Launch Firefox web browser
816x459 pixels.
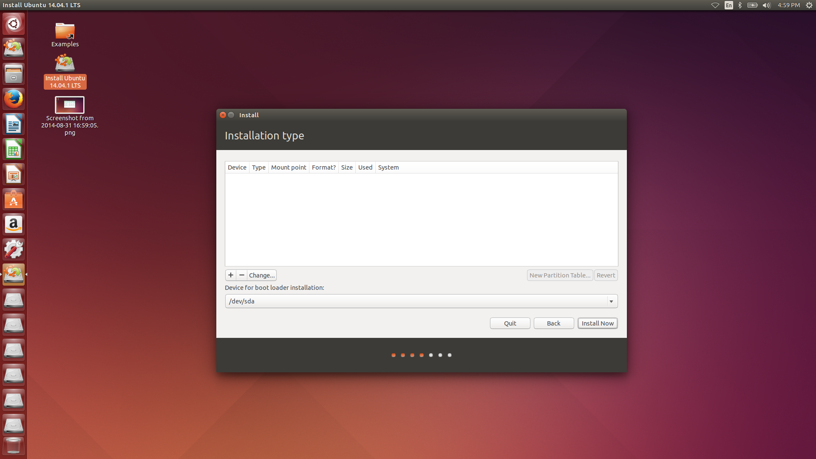click(x=14, y=99)
